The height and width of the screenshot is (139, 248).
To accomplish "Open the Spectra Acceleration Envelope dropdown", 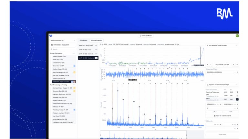I will (x=222, y=85).
